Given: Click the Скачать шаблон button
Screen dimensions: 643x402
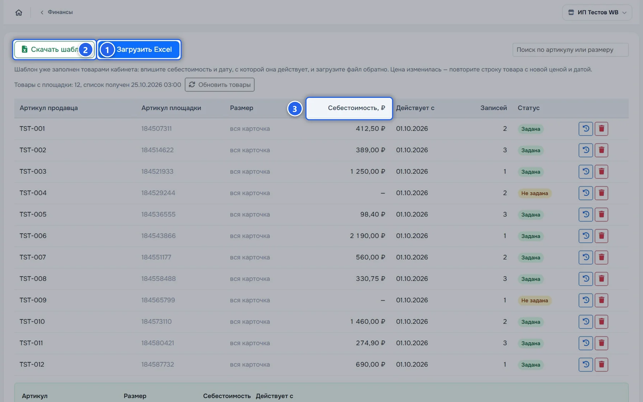Looking at the screenshot, I should click(x=55, y=49).
